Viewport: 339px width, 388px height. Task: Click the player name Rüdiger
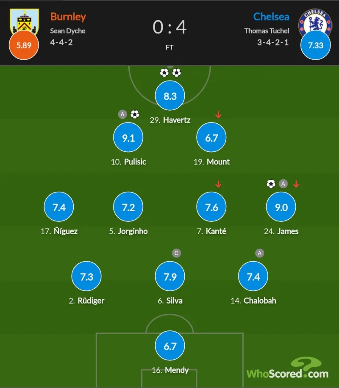91,301
